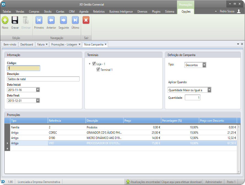This screenshot has height=185, width=245.
Task: Uncheck the Terminal 1 checkbox
Action: click(98, 70)
